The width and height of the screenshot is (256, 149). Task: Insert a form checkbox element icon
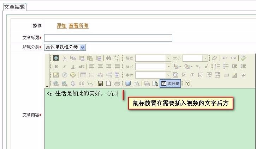click(184, 75)
